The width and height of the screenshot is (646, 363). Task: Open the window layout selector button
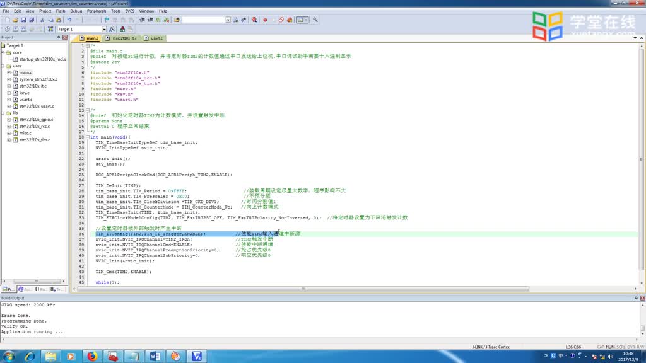point(302,20)
